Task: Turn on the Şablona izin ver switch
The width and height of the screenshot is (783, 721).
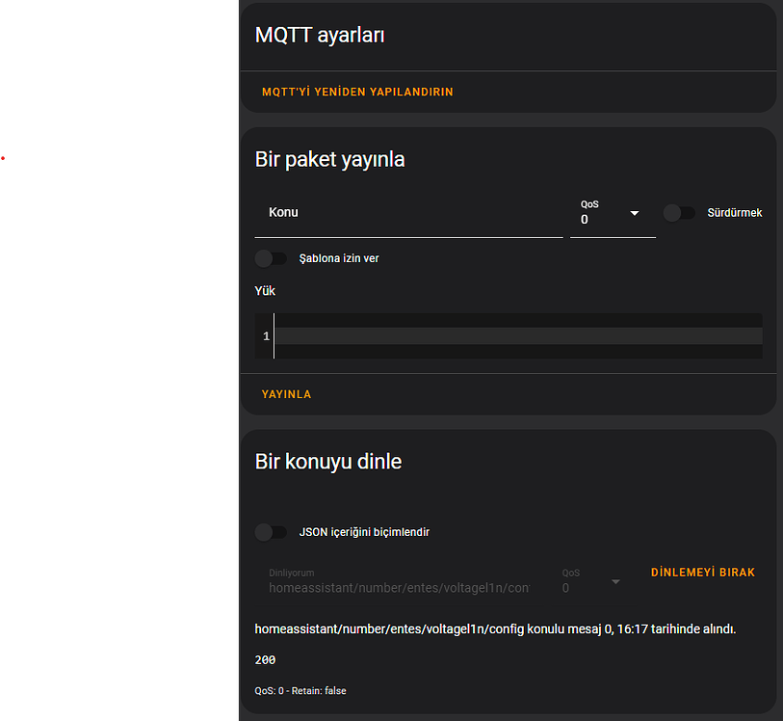Action: click(271, 258)
